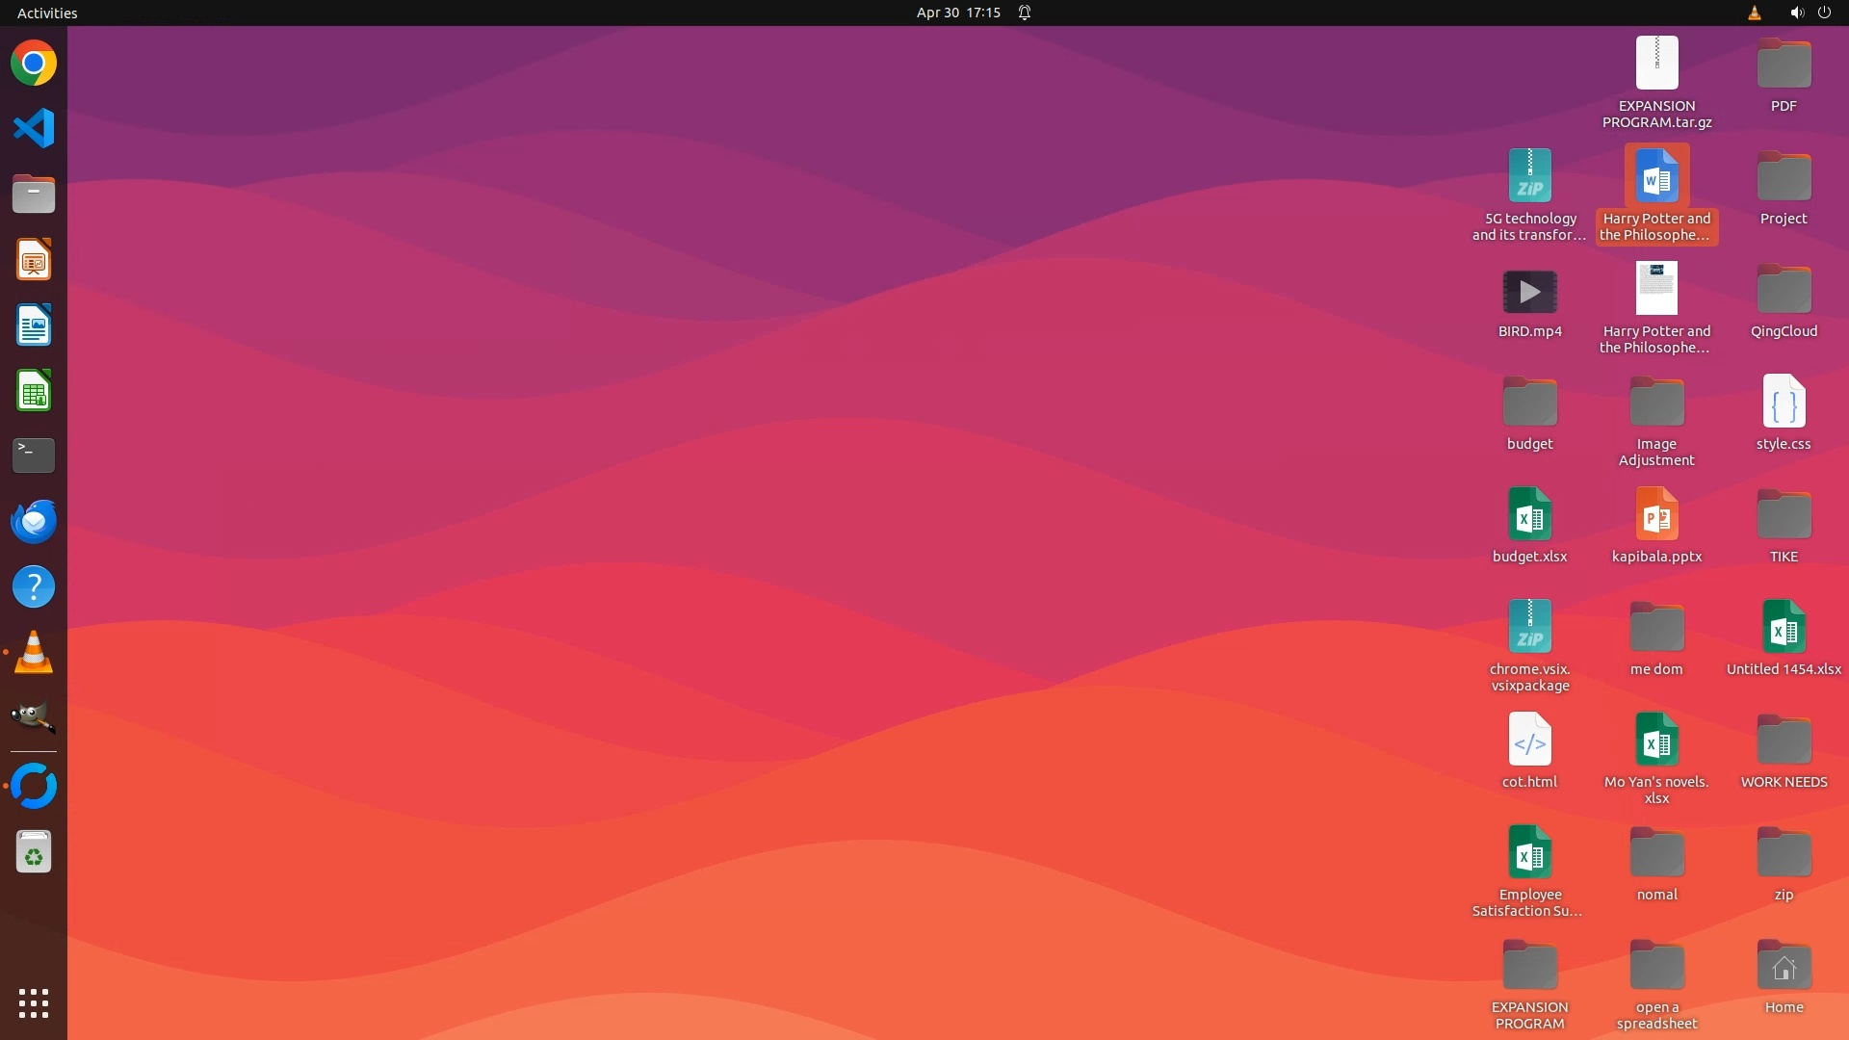
Task: Select the kapibala.pptx presentation file
Action: (x=1656, y=517)
